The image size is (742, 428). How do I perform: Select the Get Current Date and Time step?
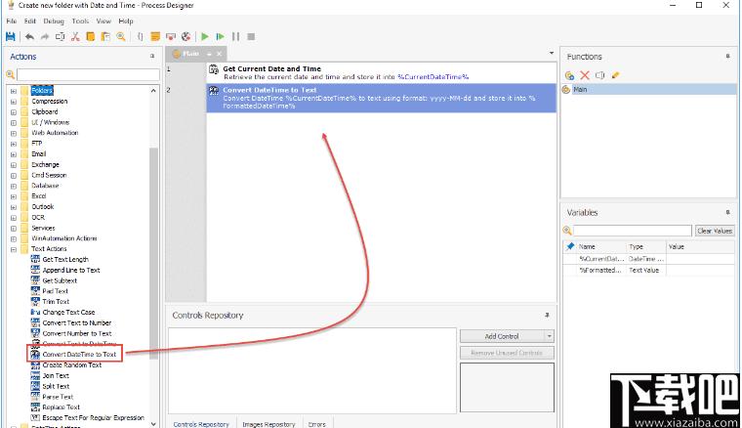click(x=381, y=72)
